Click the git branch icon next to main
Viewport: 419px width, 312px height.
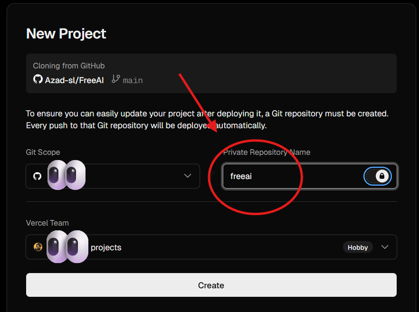(116, 79)
